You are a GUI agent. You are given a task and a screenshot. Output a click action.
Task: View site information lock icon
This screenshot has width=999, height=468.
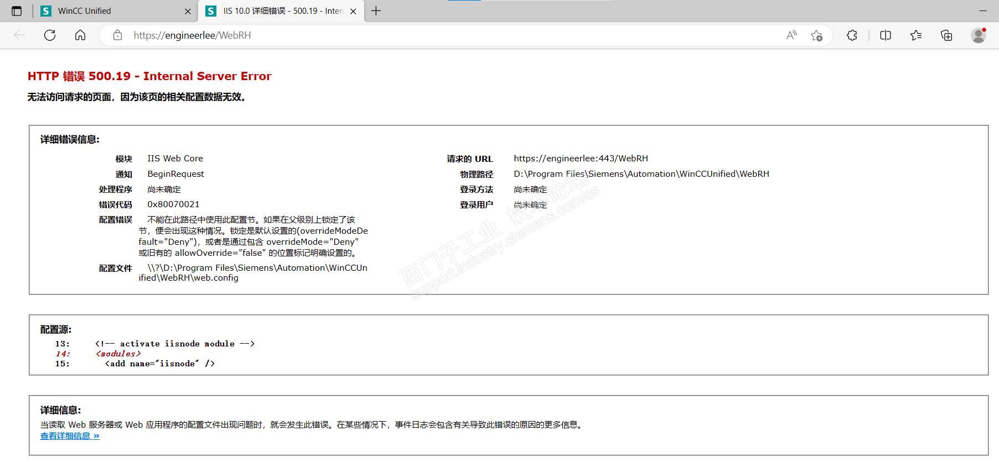coord(117,35)
